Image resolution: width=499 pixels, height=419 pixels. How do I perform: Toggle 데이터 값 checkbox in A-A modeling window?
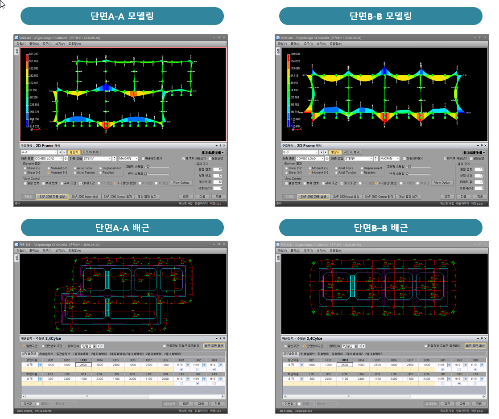81,183
